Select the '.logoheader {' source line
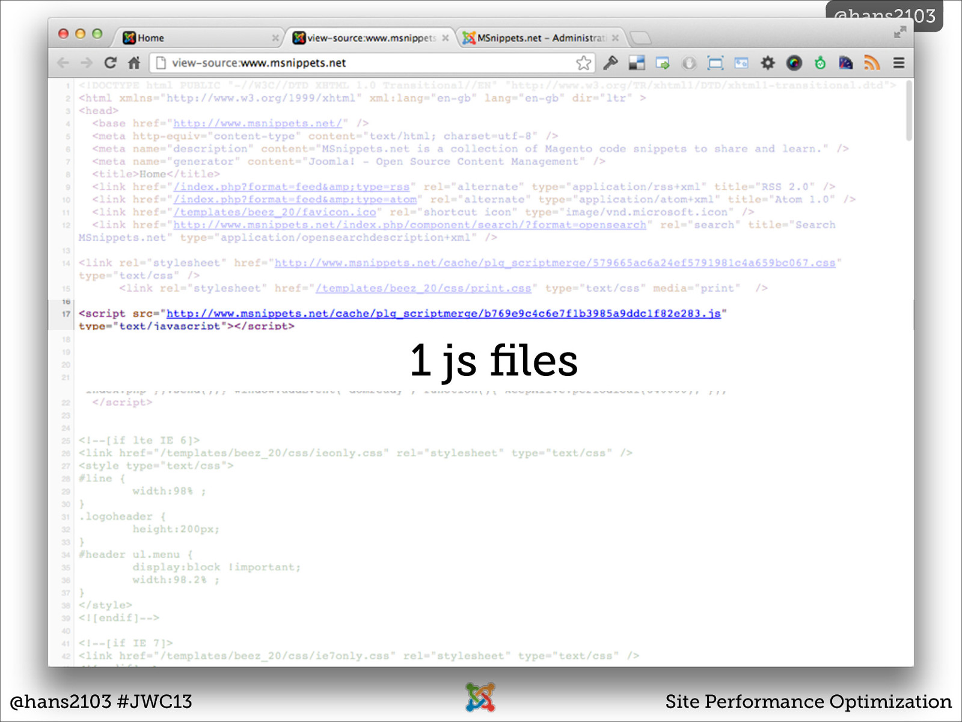The width and height of the screenshot is (962, 722). pos(122,517)
